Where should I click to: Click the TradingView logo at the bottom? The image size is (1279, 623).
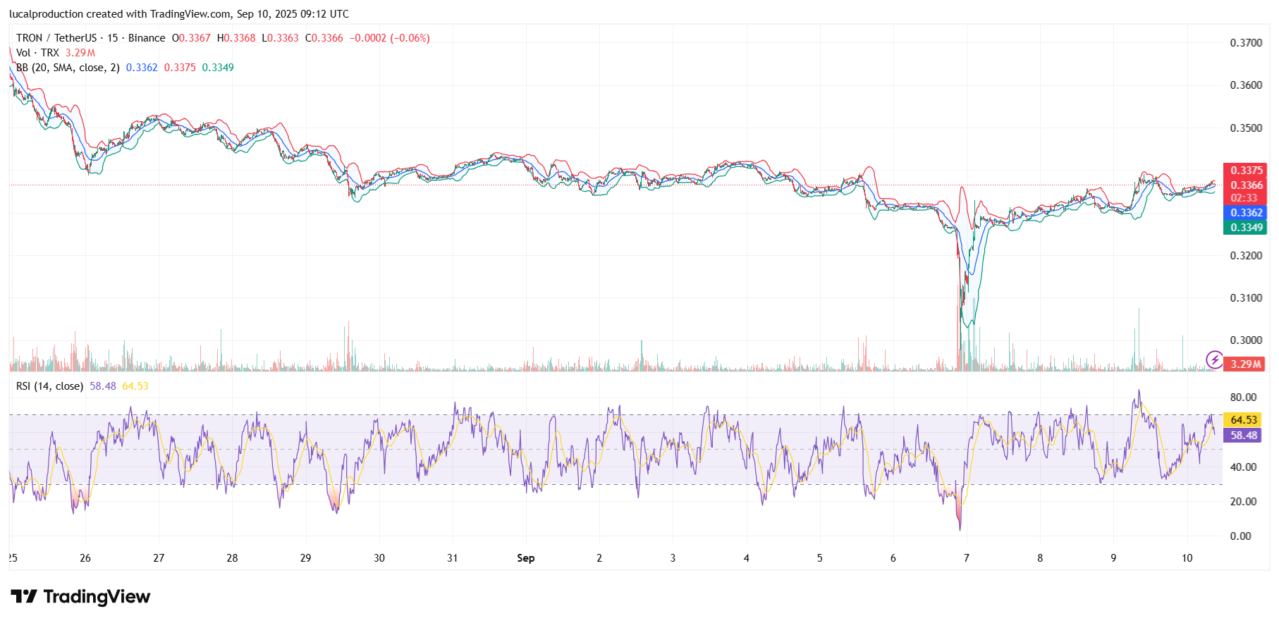(80, 597)
